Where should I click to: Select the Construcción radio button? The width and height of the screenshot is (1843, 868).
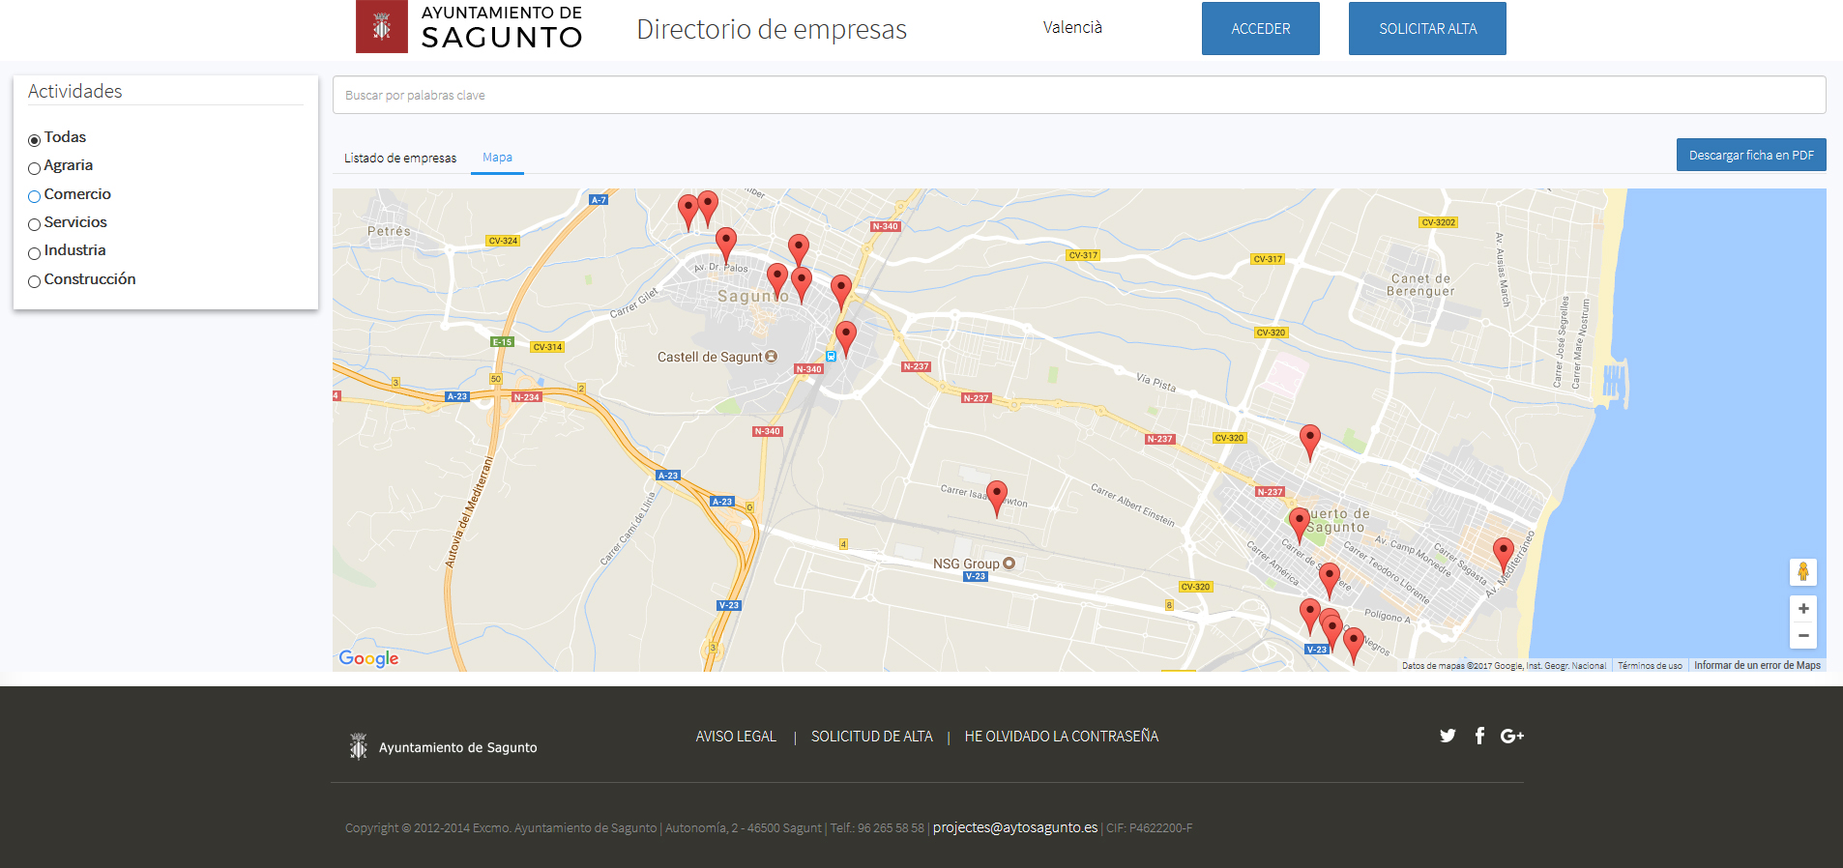tap(35, 281)
